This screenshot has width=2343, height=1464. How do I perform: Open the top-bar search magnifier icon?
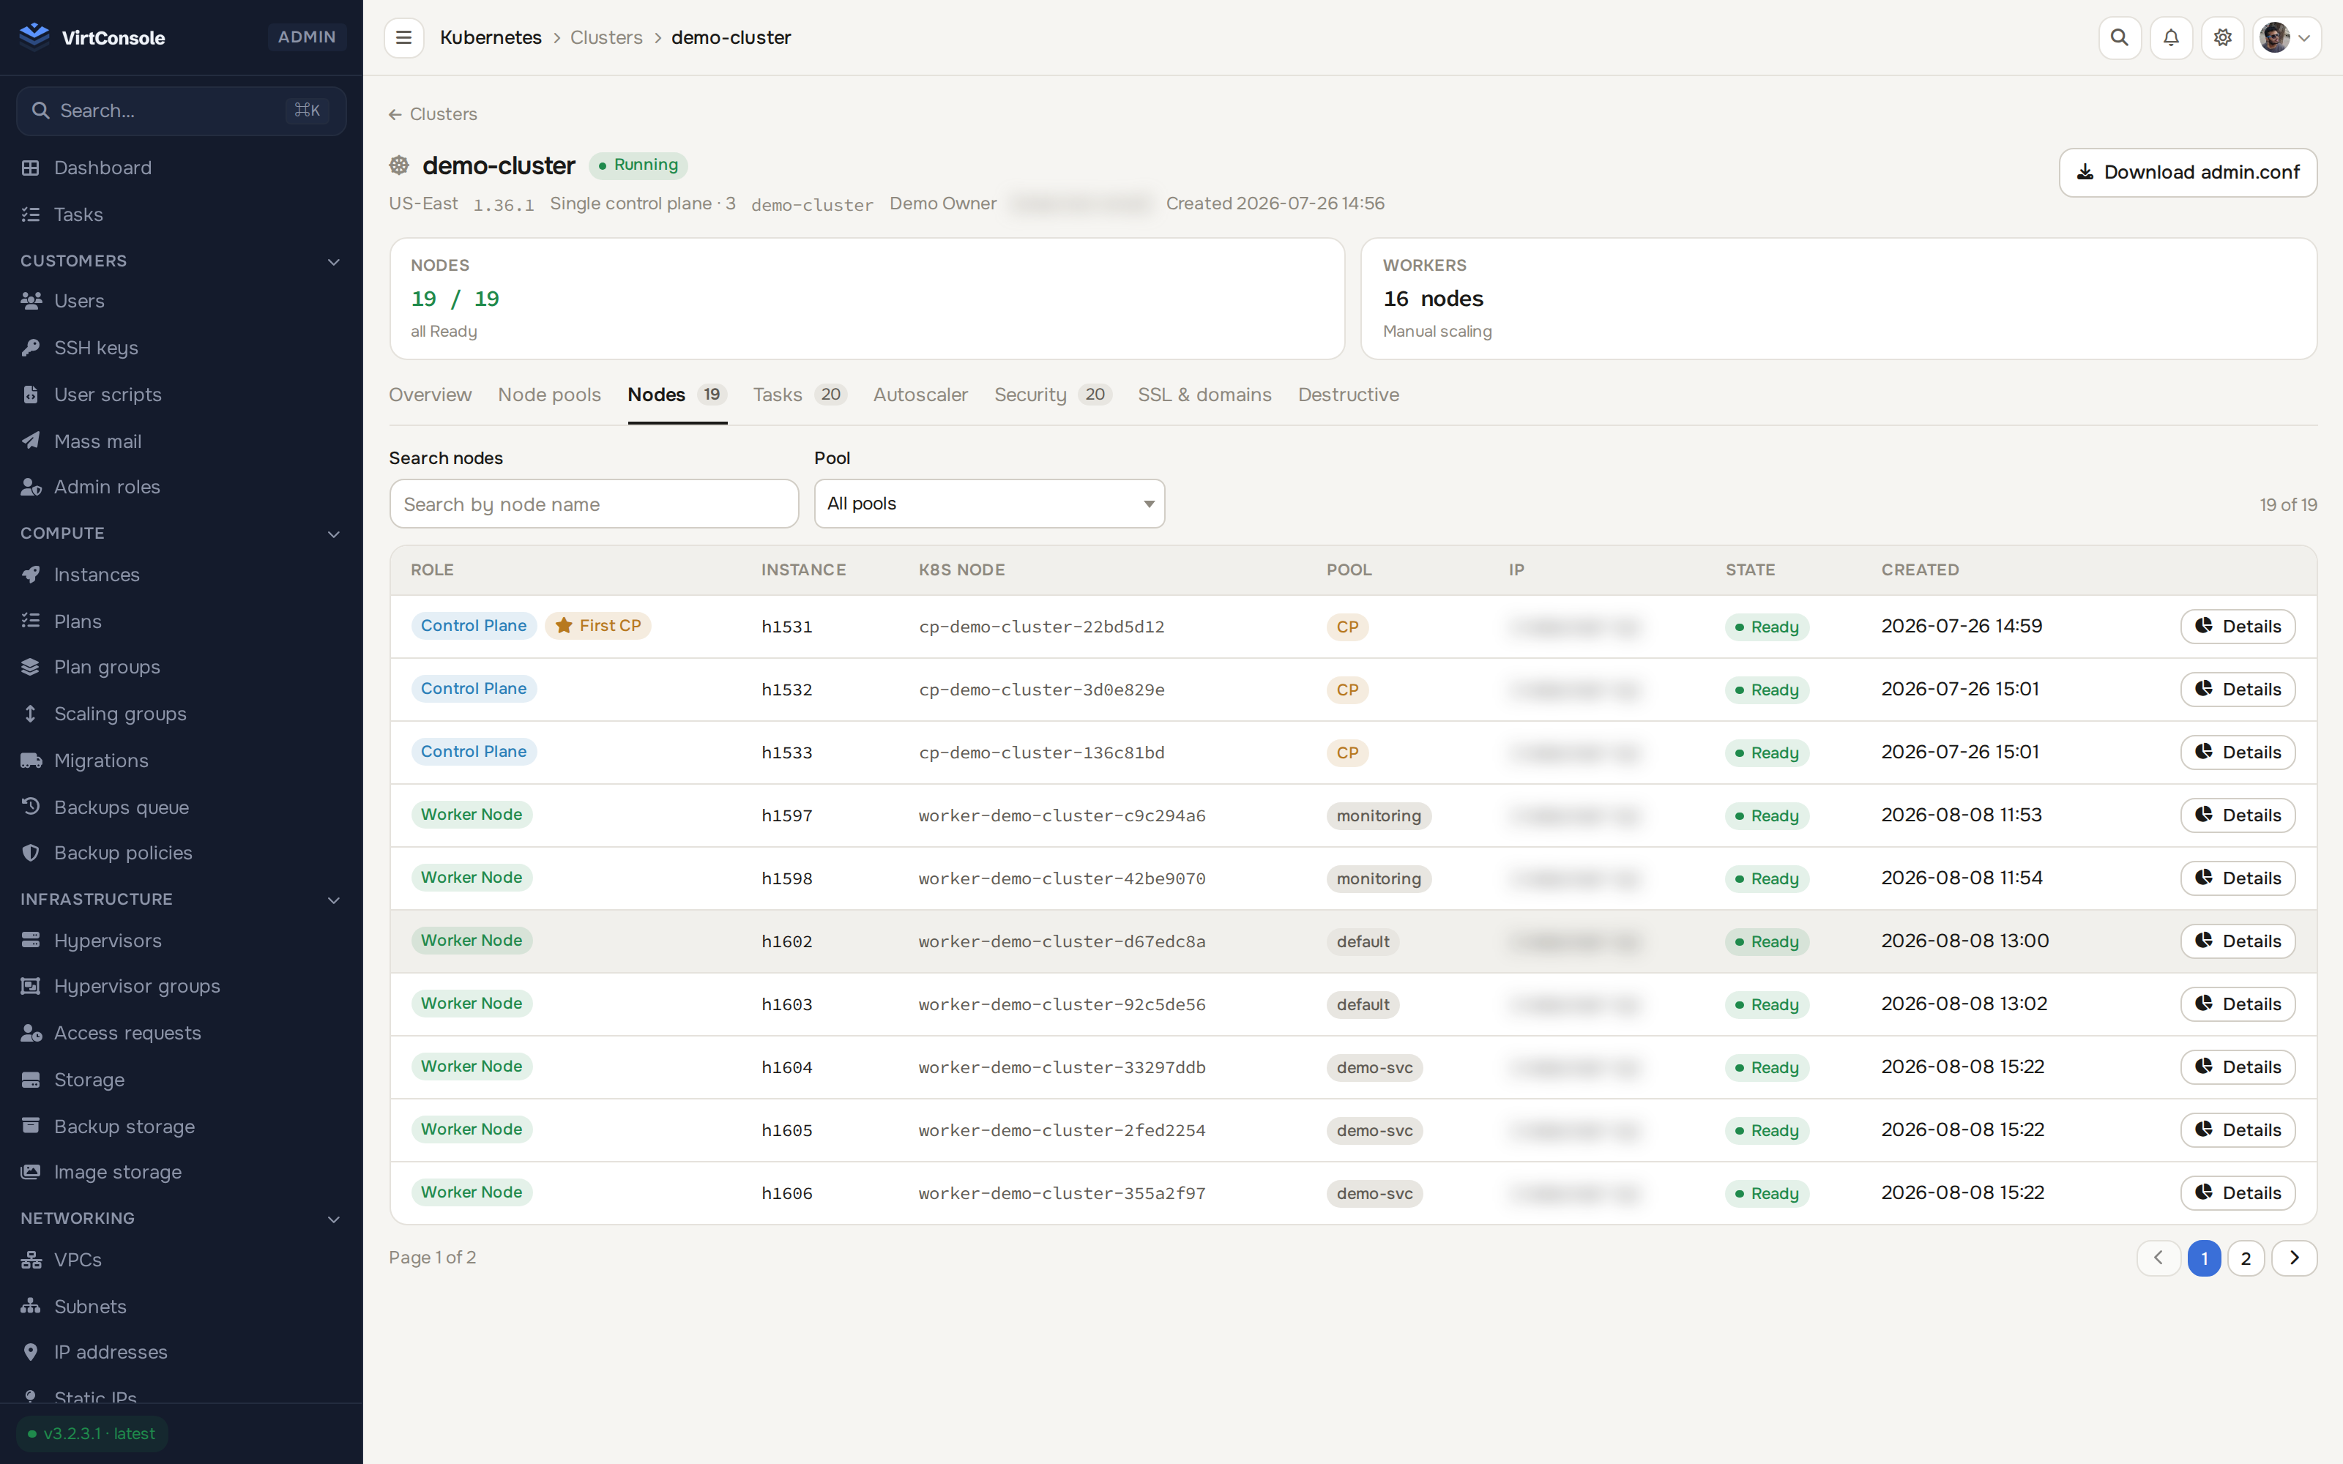point(2120,38)
